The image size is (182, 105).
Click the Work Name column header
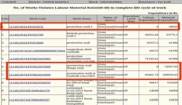click(82, 19)
